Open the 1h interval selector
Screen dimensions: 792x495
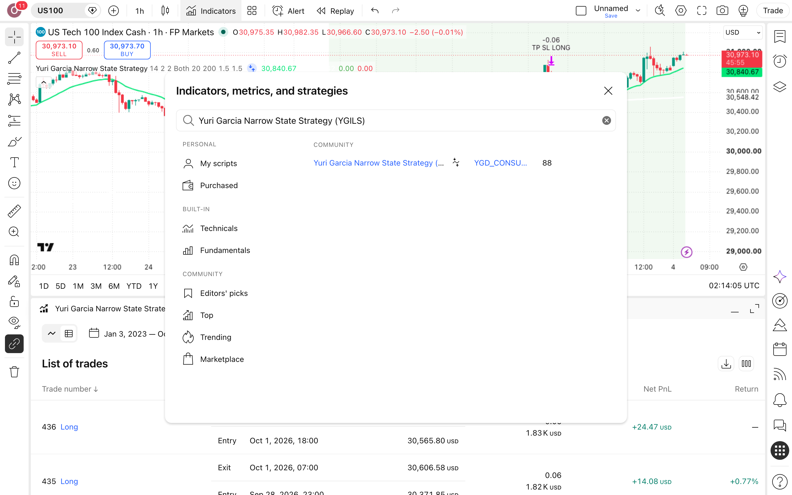pos(140,11)
